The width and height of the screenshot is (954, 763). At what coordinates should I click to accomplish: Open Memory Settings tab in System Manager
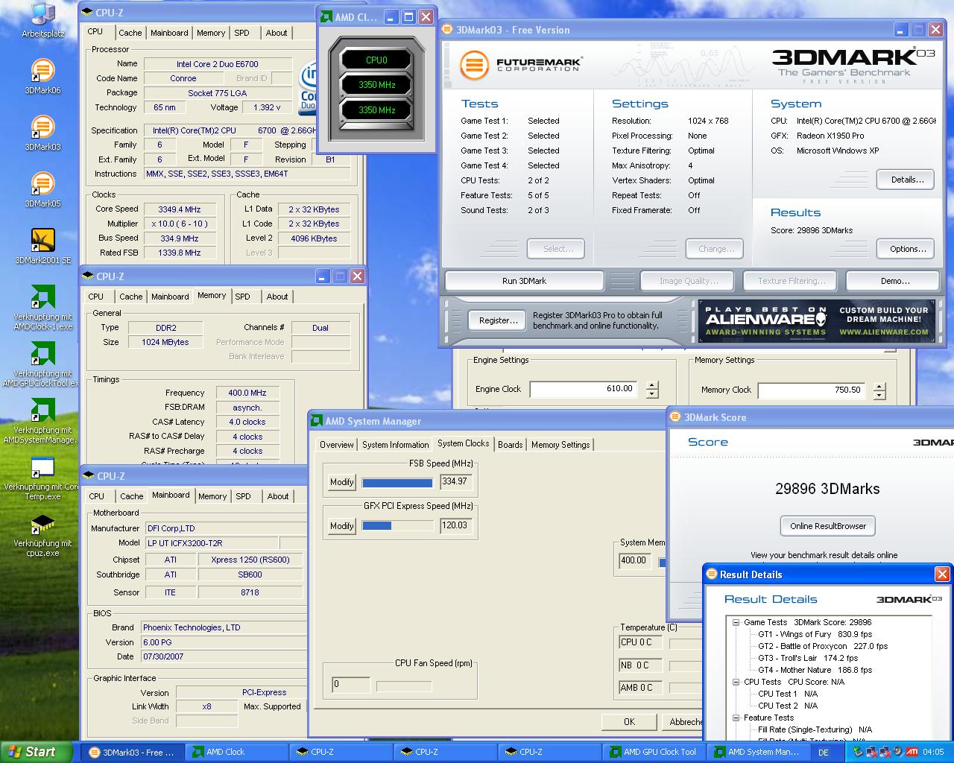(560, 445)
